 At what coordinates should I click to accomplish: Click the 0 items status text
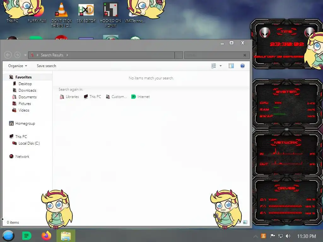(x=13, y=222)
